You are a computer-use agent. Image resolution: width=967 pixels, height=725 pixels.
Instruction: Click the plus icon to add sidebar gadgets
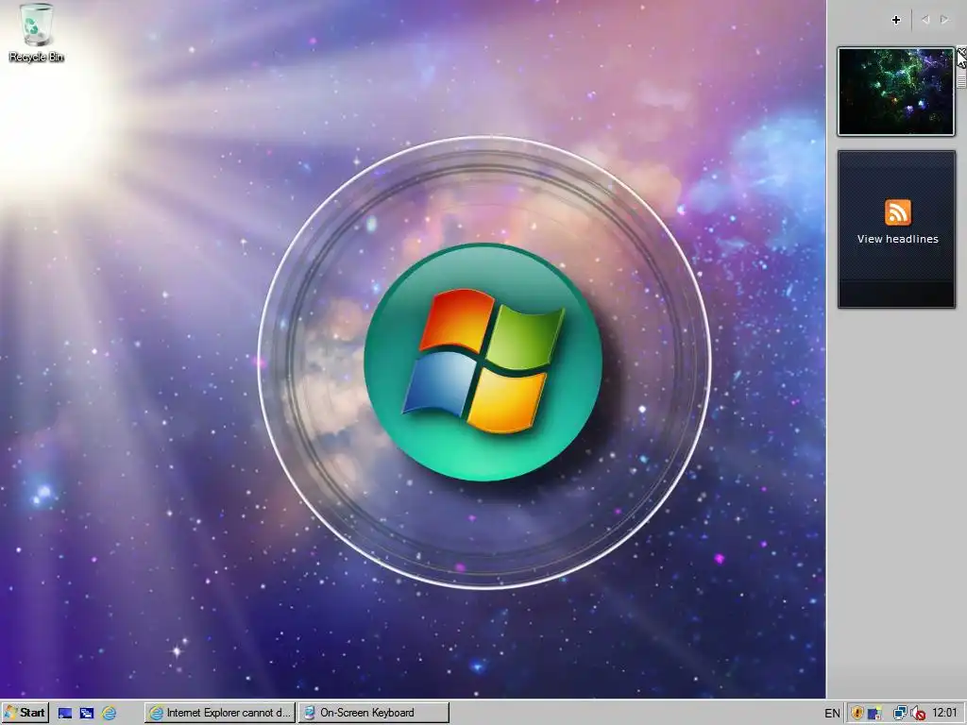(x=896, y=20)
